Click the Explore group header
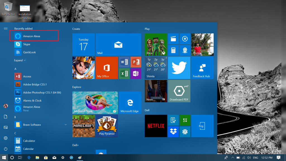Screen dimensions: 286x161 (77, 87)
